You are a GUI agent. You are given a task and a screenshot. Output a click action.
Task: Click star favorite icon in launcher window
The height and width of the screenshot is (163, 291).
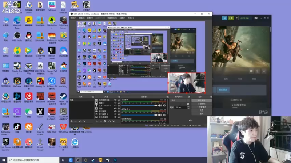tap(264, 71)
